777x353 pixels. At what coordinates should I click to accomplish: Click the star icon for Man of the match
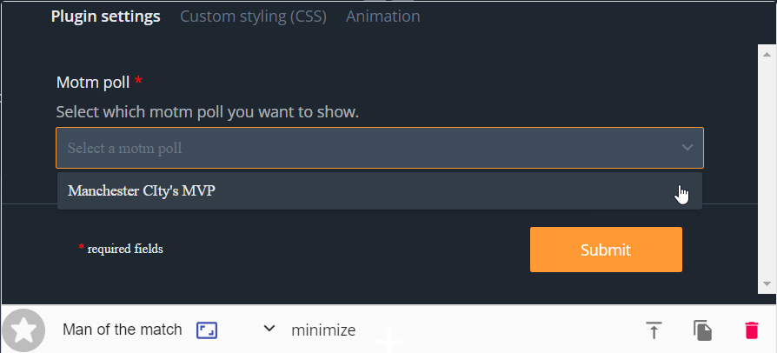tap(23, 330)
